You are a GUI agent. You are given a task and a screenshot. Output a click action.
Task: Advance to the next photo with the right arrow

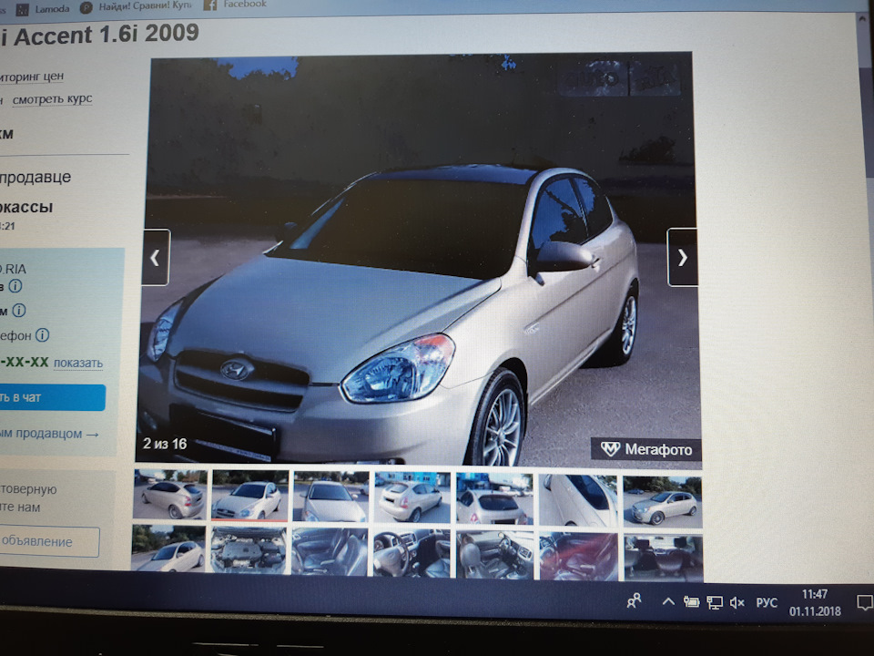(x=682, y=257)
